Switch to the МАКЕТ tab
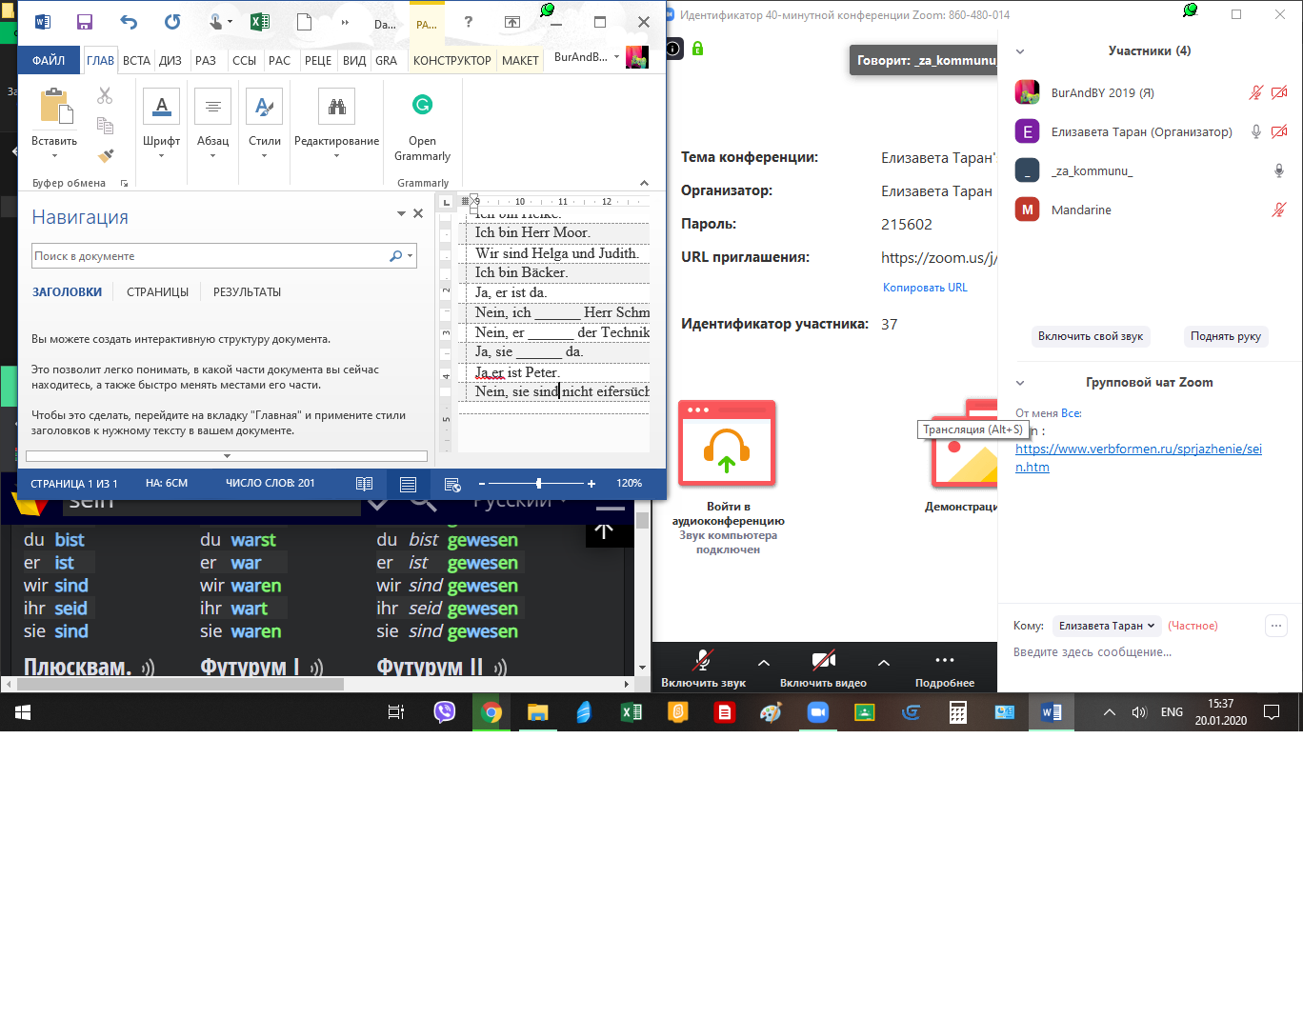1303x1019 pixels. (520, 60)
